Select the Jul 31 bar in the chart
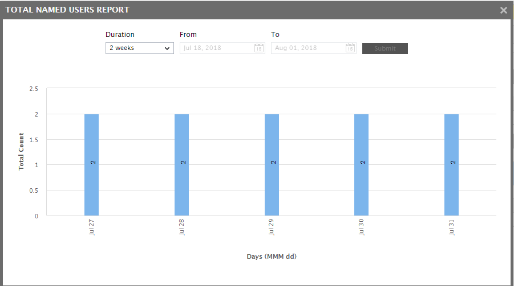The height and width of the screenshot is (286, 514). click(x=451, y=165)
